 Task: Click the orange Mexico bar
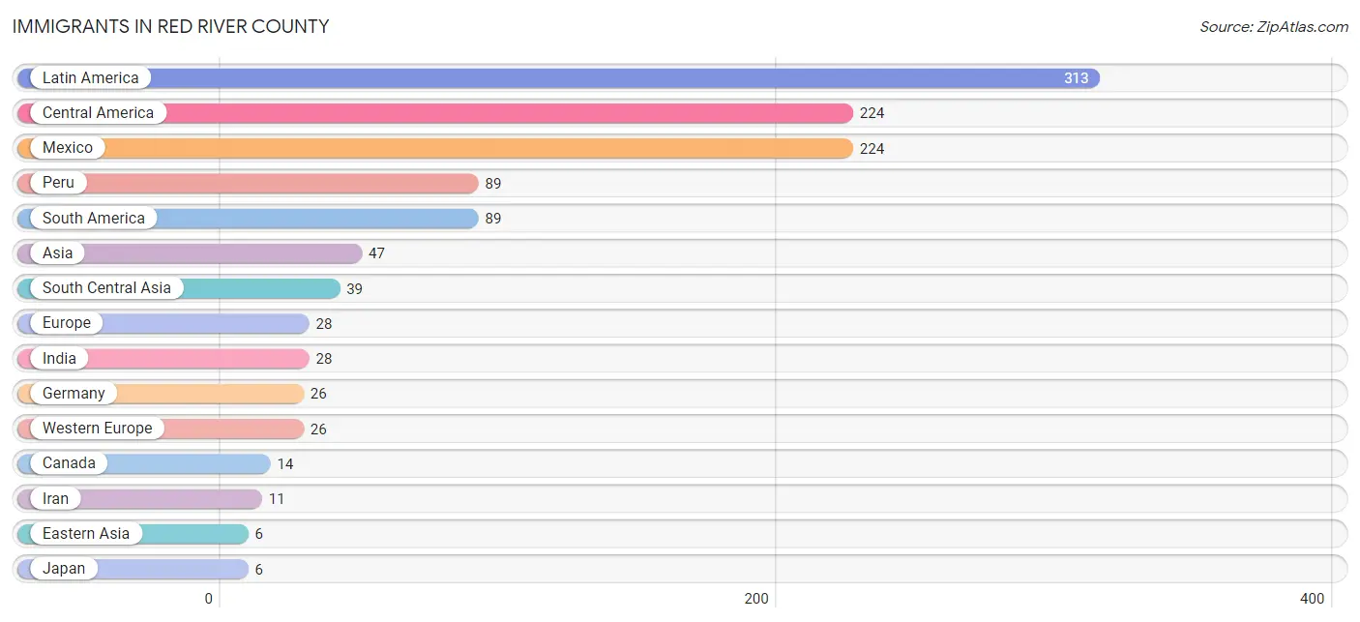point(435,148)
